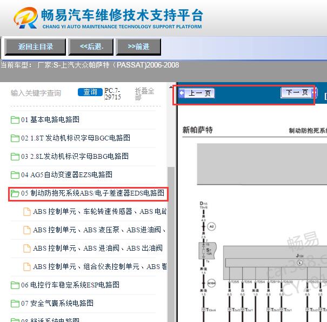Open ABS 控制单元、组合仪表控制单元 diagram
The height and width of the screenshot is (322, 327).
coord(99,266)
